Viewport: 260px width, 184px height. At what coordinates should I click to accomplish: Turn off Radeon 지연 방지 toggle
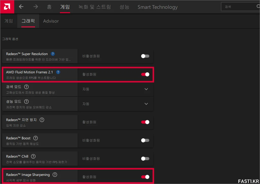[x=145, y=122]
